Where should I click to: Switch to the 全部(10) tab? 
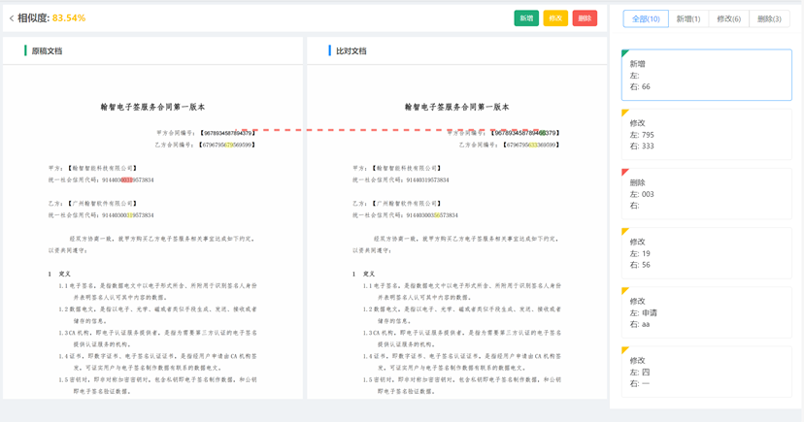pos(646,18)
